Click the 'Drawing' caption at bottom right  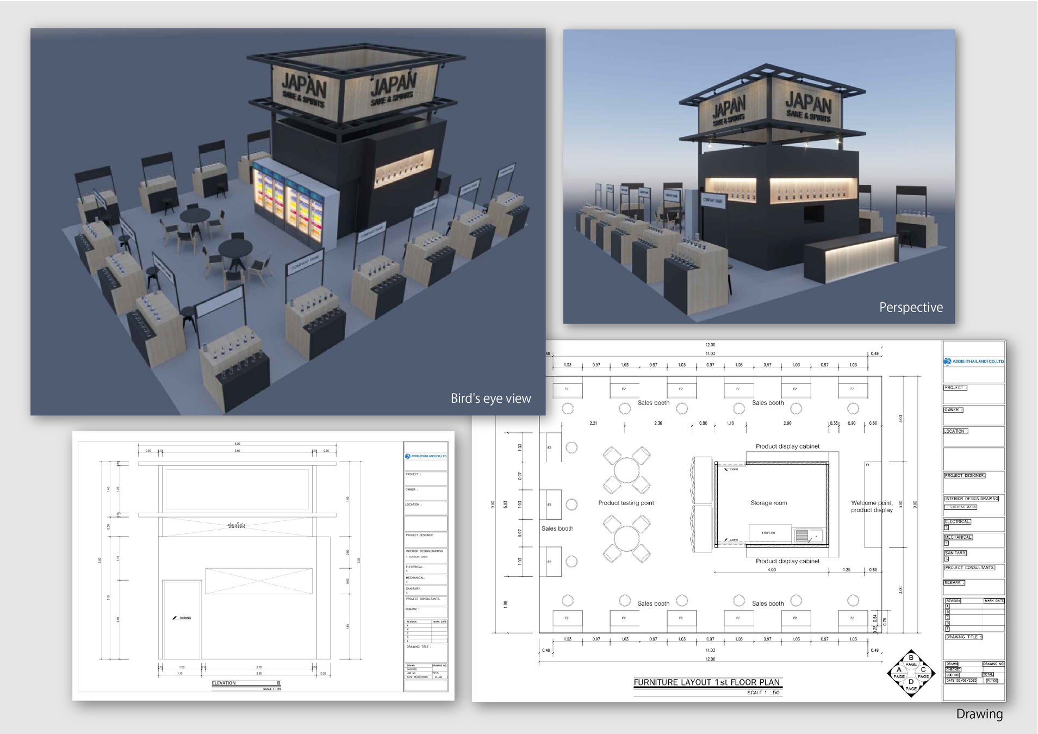[x=979, y=714]
